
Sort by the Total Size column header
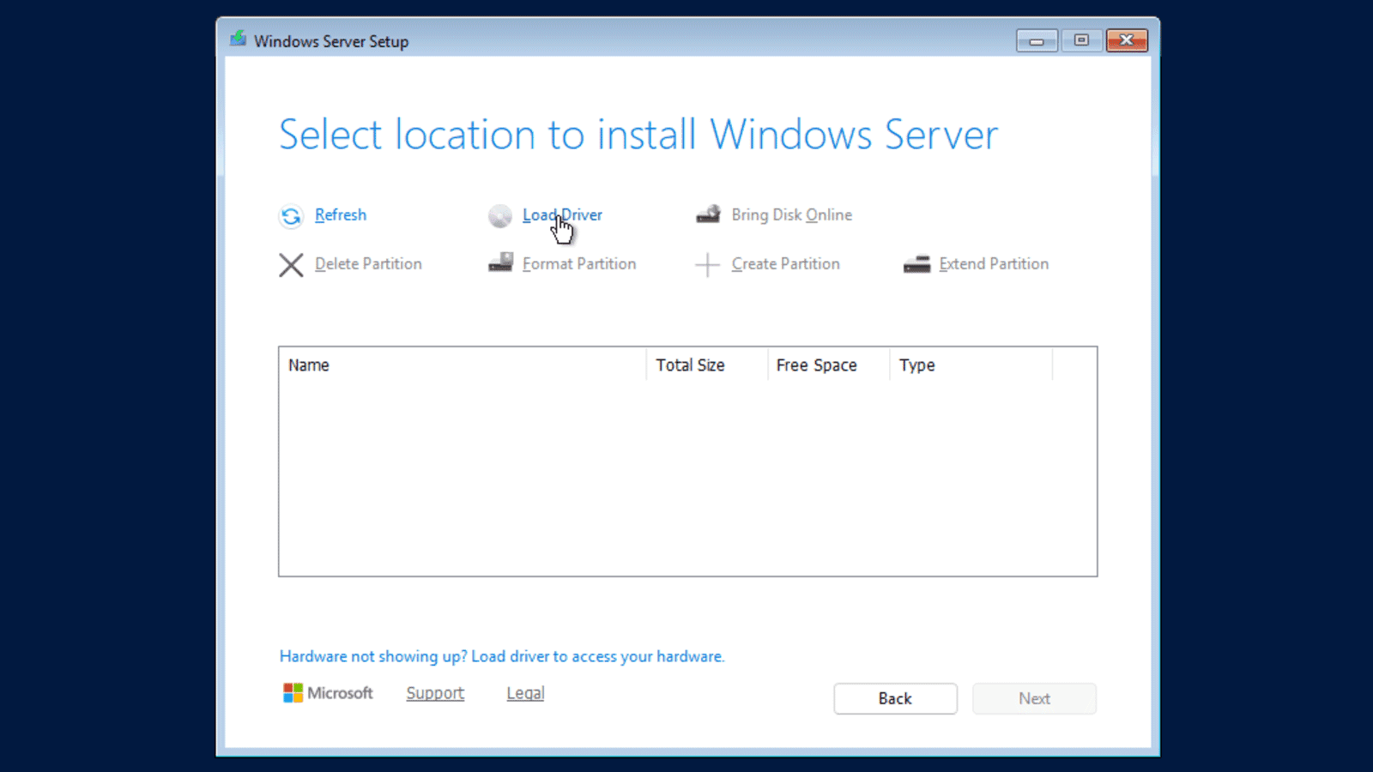(707, 365)
